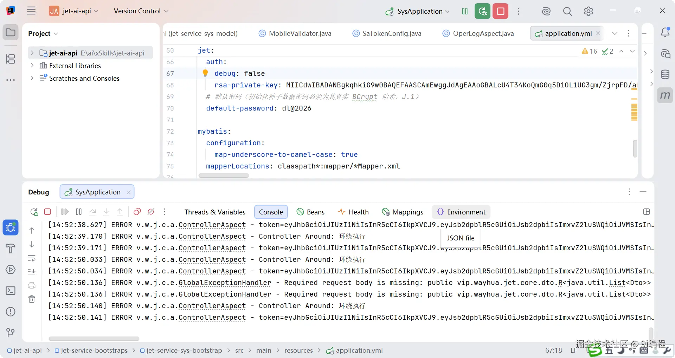Open the warnings count inspection widget
The width and height of the screenshot is (675, 358).
pos(590,51)
